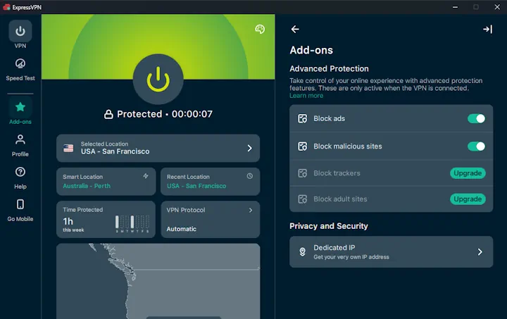The image size is (507, 319).
Task: Click the USA flag icon
Action: coord(68,149)
